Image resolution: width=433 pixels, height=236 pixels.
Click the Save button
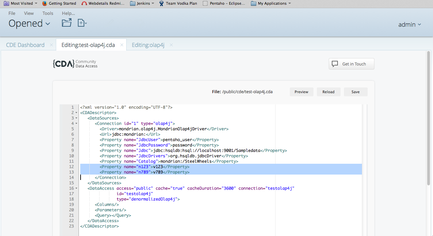pos(355,92)
